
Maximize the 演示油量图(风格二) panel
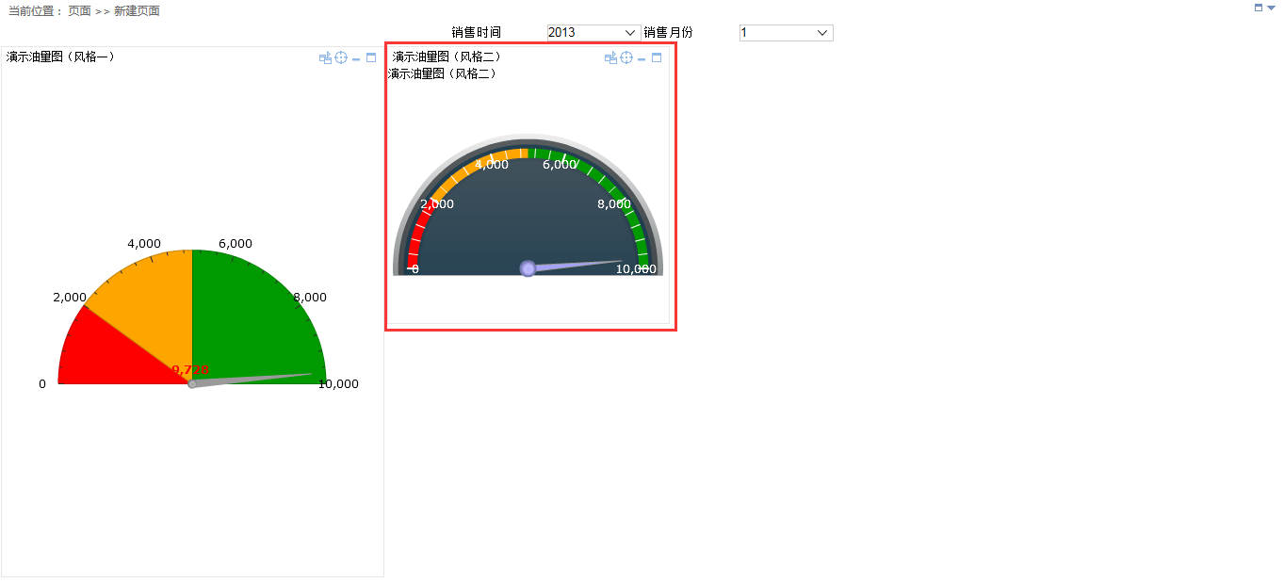657,58
